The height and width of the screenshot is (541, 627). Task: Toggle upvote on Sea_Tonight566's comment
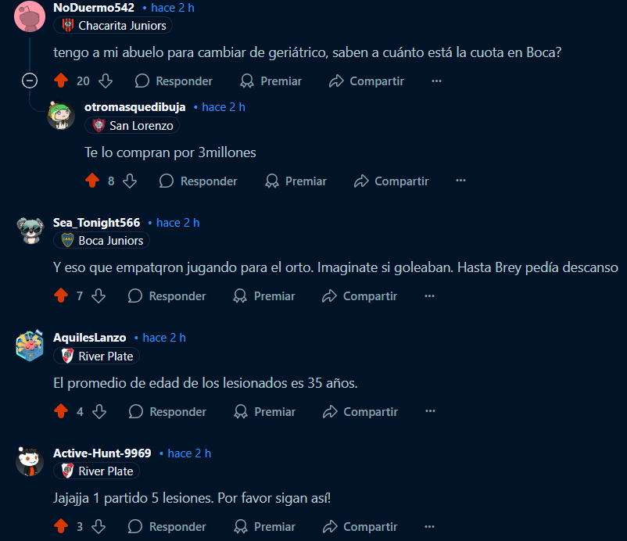click(61, 296)
